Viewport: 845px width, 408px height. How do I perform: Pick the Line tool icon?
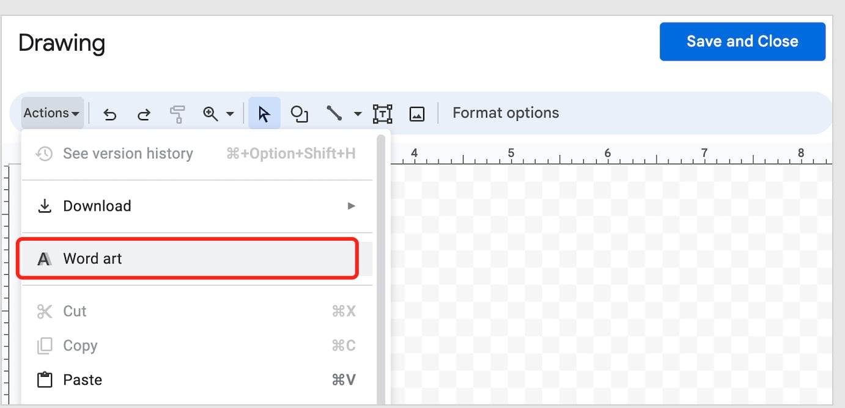pyautogui.click(x=334, y=113)
